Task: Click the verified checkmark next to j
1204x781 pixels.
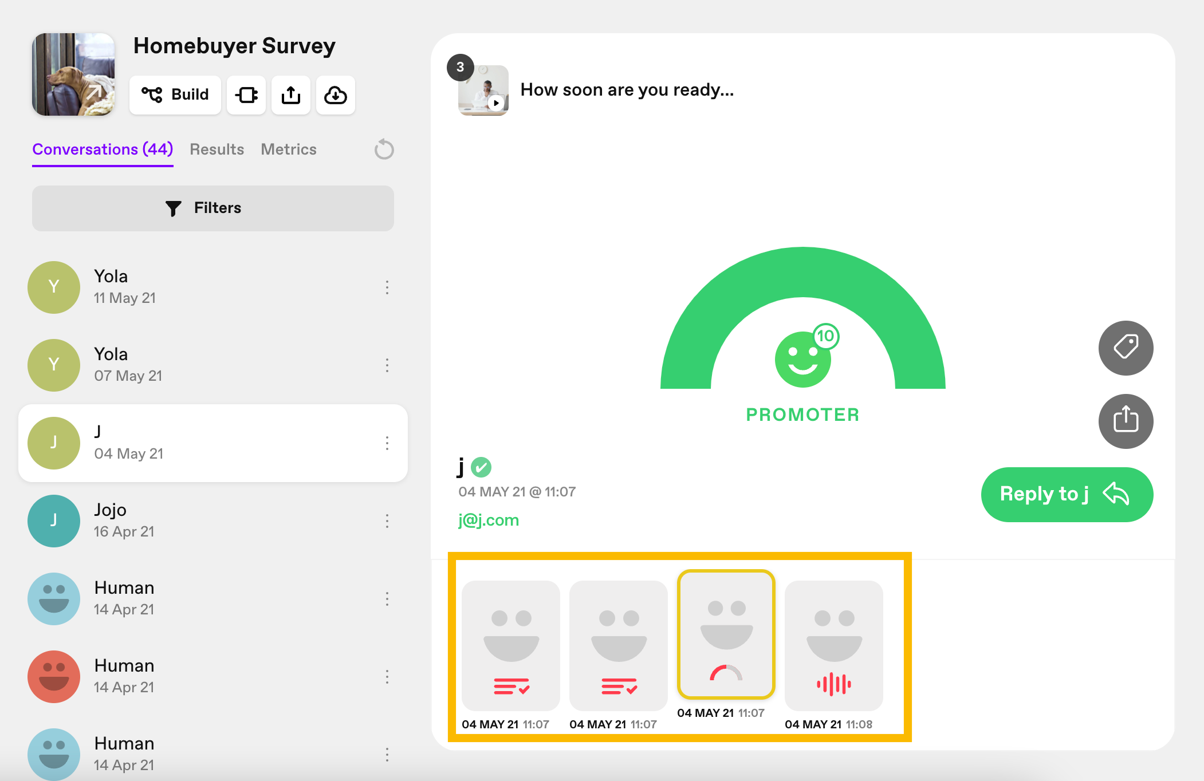Action: point(481,467)
